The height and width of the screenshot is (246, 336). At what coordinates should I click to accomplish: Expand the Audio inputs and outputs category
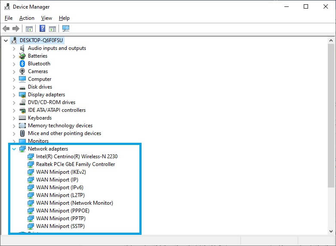point(14,49)
